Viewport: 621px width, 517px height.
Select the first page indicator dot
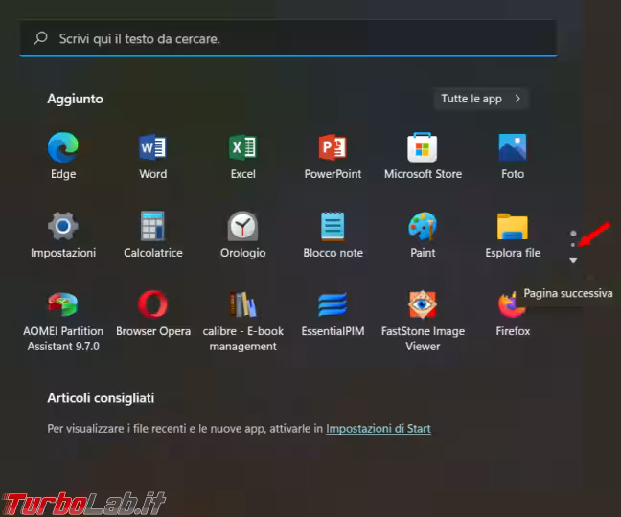click(573, 234)
